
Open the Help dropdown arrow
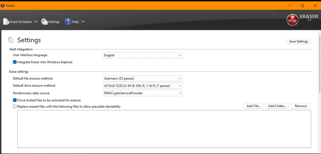coord(83,22)
